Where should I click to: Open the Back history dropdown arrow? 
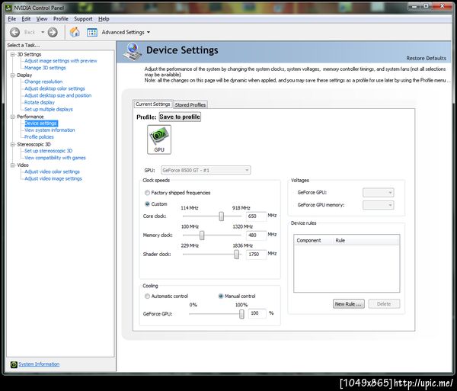[43, 32]
